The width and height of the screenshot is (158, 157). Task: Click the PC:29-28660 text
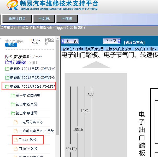36,42
